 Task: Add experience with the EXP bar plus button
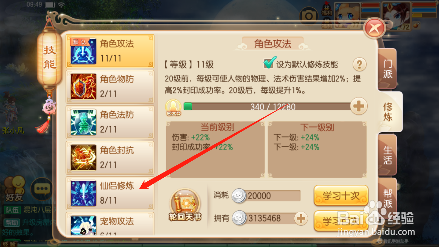point(359,106)
